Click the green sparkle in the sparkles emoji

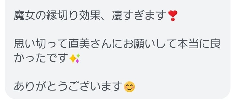(x=78, y=56)
